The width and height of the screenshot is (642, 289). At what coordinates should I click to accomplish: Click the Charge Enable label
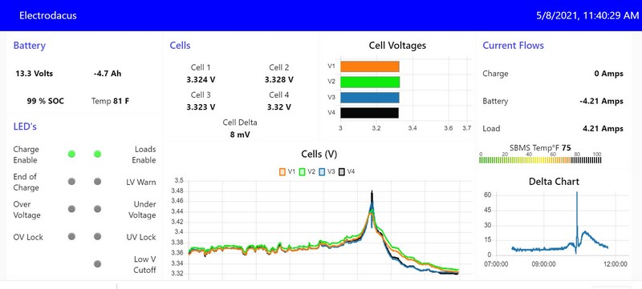pyautogui.click(x=26, y=155)
